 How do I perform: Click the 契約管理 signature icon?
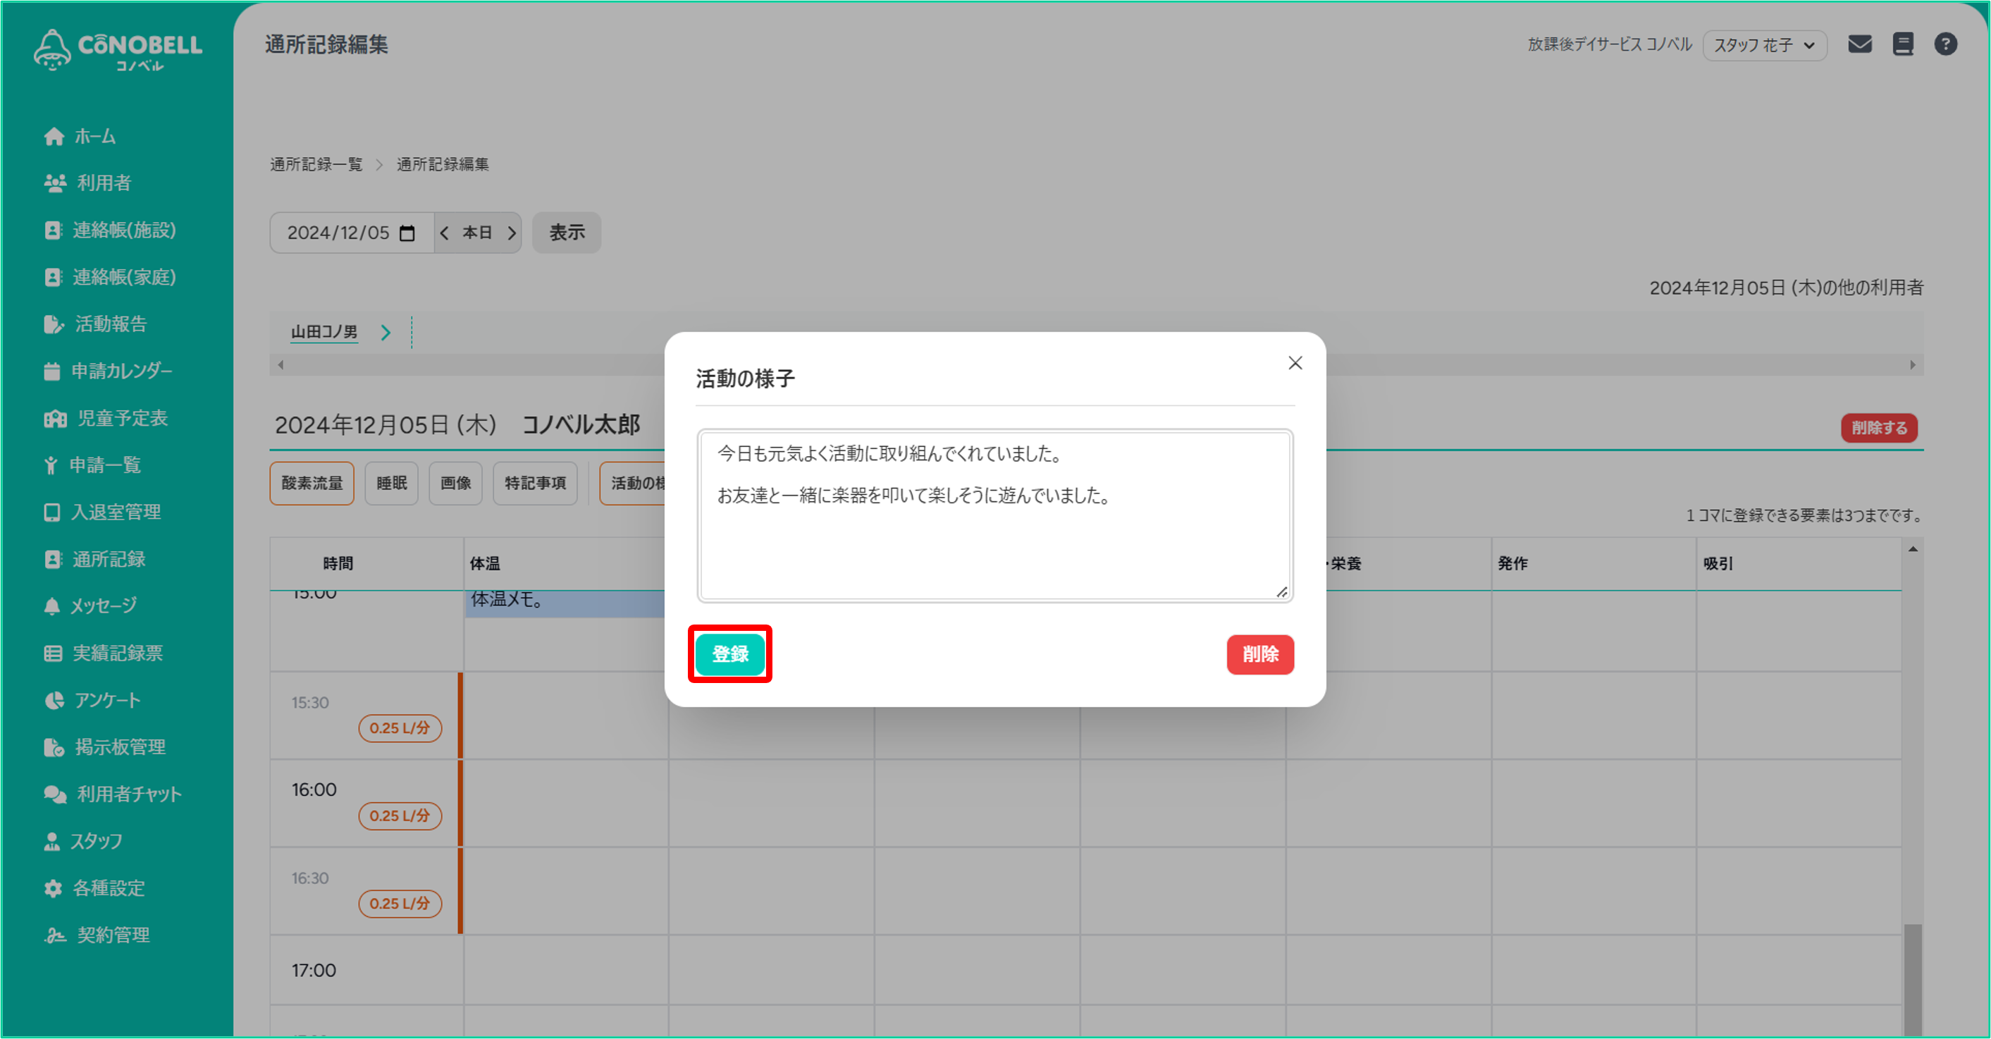pyautogui.click(x=55, y=935)
